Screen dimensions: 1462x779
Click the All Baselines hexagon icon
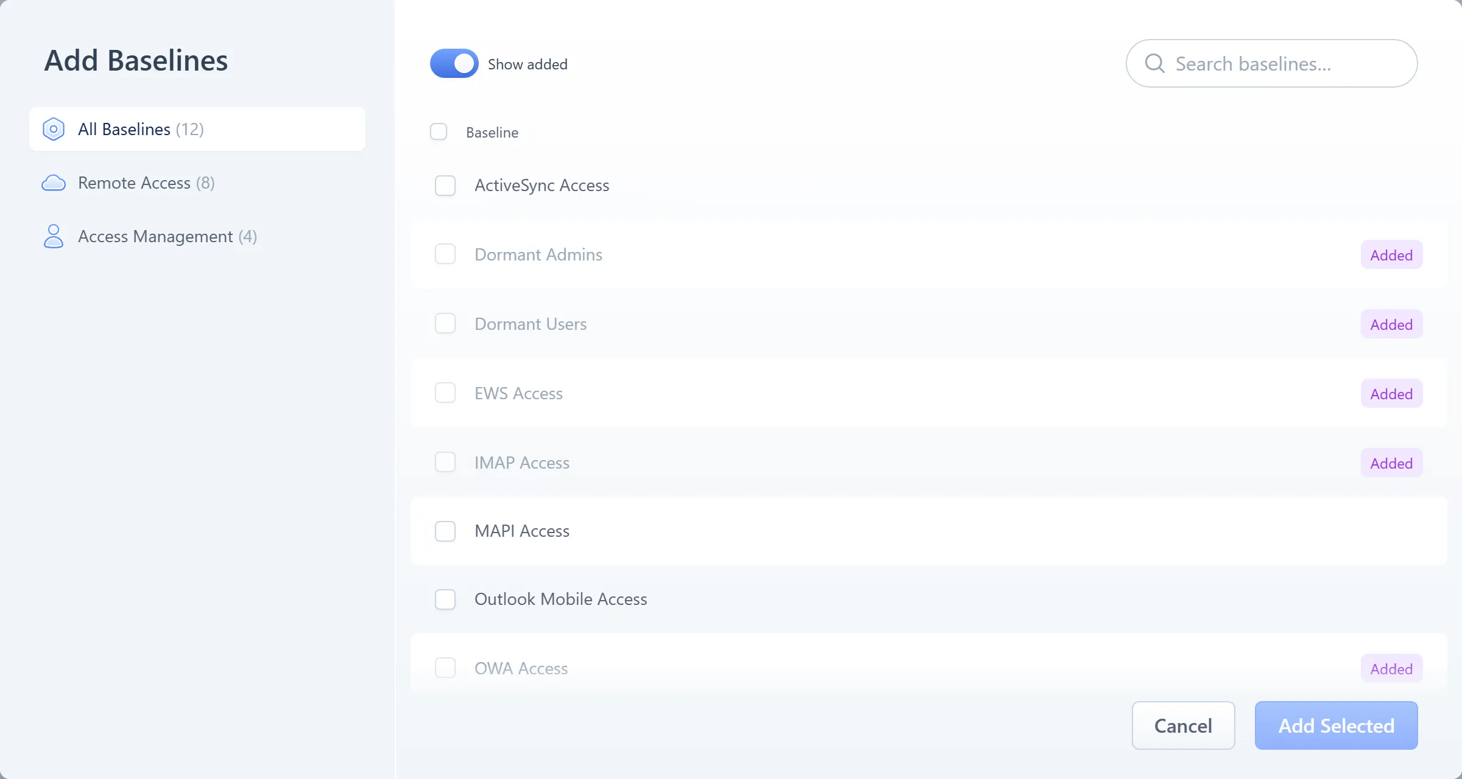pos(54,129)
